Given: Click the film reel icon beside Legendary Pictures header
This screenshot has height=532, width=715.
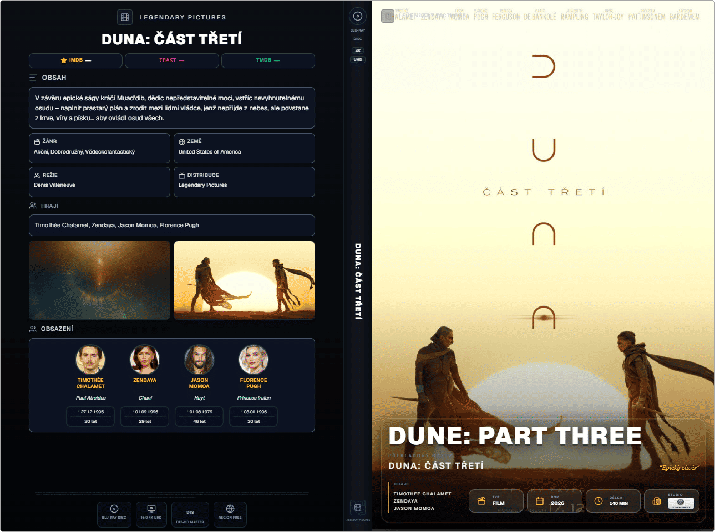Looking at the screenshot, I should (125, 17).
